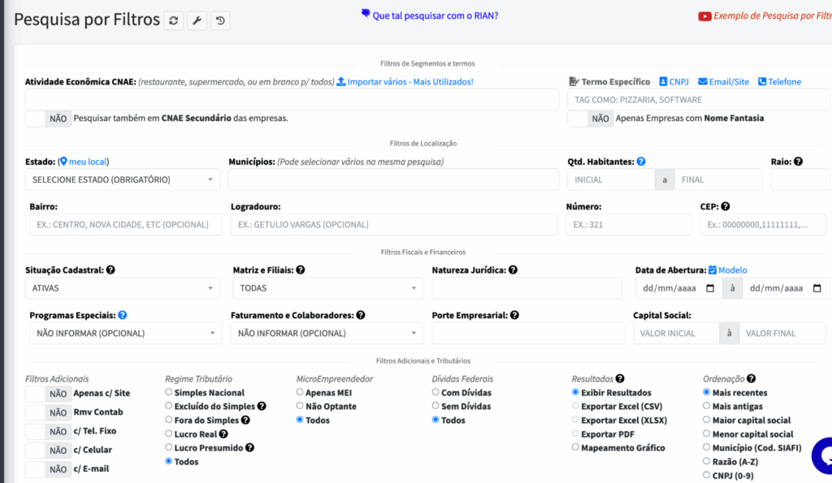Click help icon beside Situação Cadastral
Viewport: 832px width, 483px height.
tap(110, 270)
